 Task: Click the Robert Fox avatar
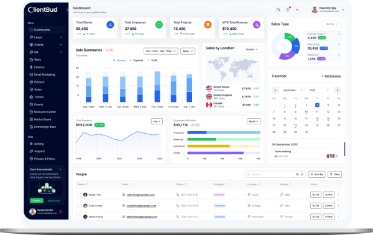85,195
